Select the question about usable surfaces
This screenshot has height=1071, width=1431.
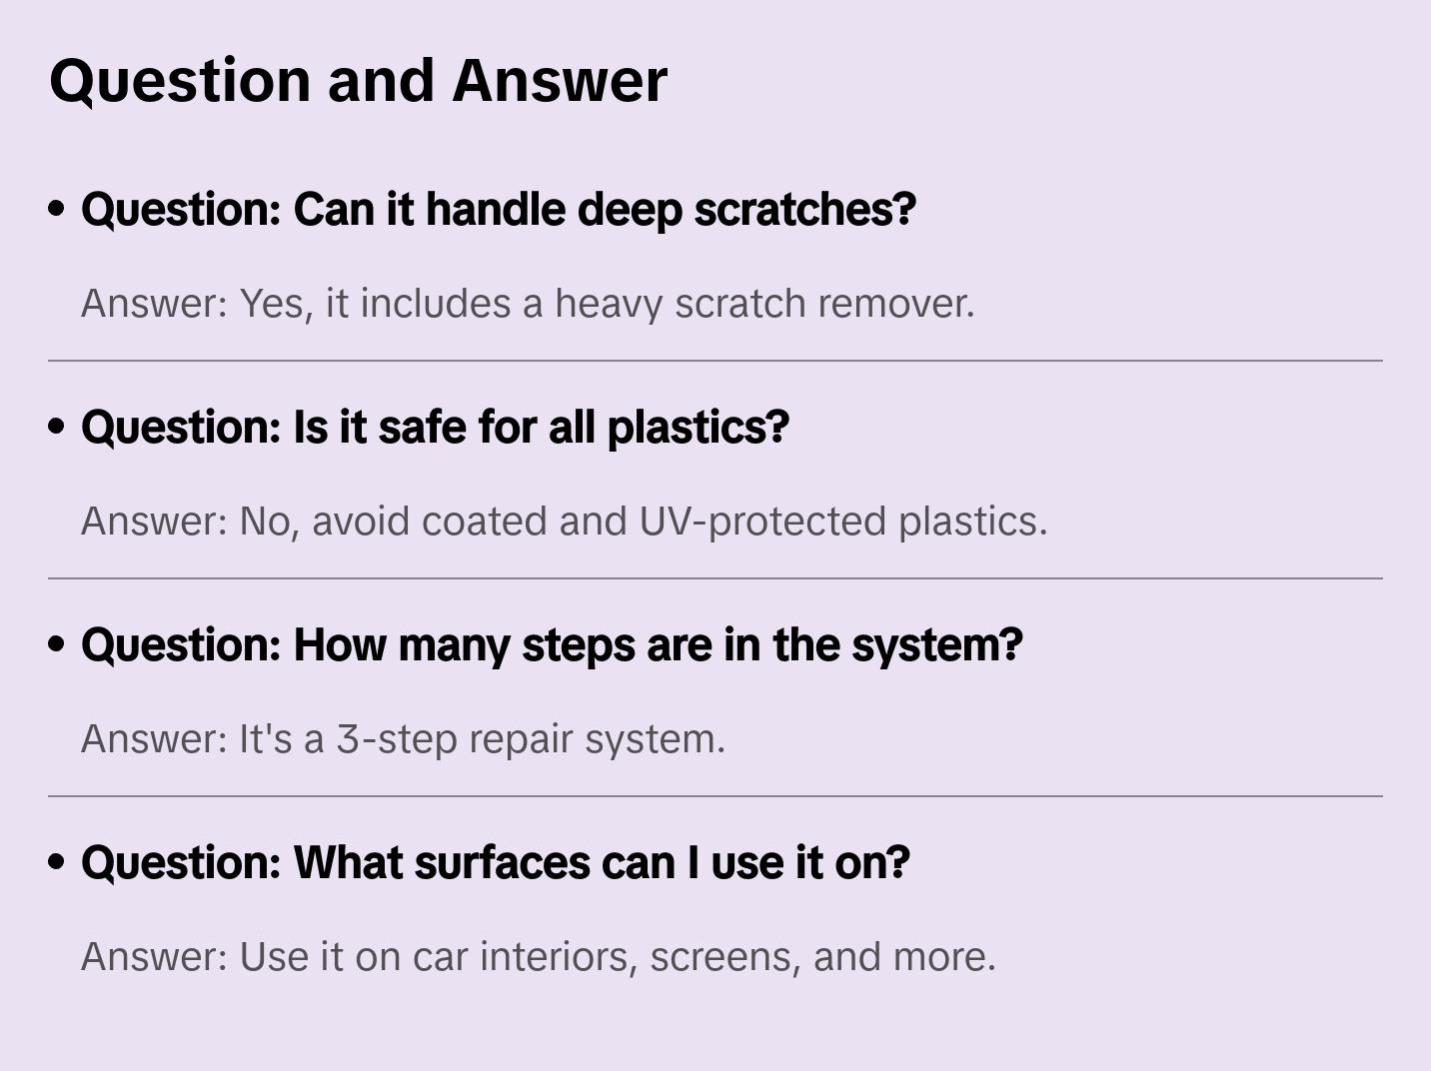click(495, 863)
